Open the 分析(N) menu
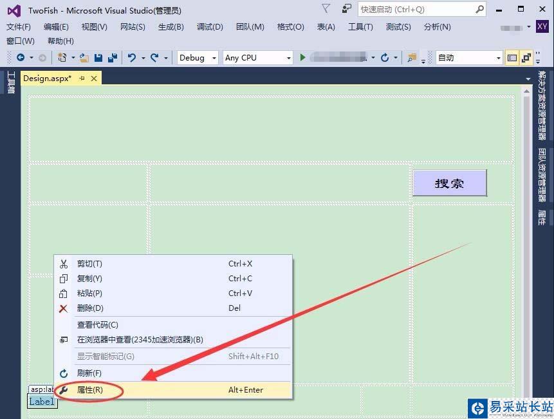The height and width of the screenshot is (419, 554). point(437,27)
